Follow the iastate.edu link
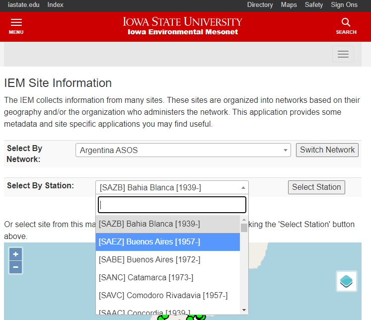This screenshot has width=371, height=320. pyautogui.click(x=24, y=5)
